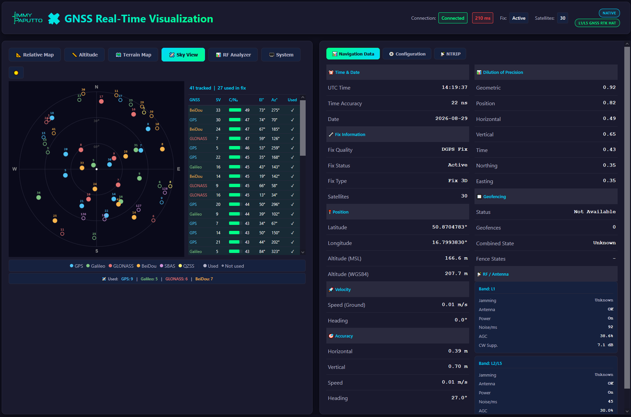Click the satellite table scroll down arrow
The width and height of the screenshot is (631, 417).
click(x=303, y=252)
